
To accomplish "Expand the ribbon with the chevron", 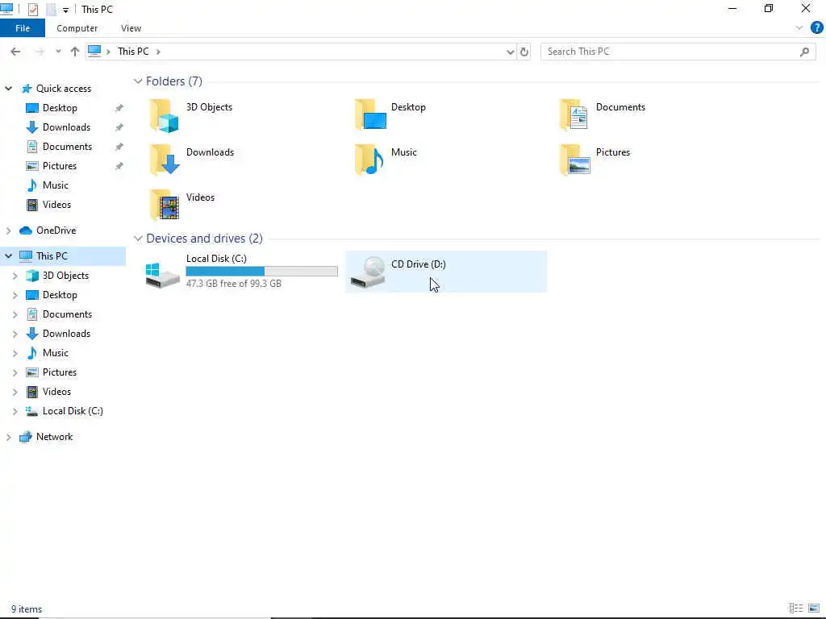I will (799, 28).
